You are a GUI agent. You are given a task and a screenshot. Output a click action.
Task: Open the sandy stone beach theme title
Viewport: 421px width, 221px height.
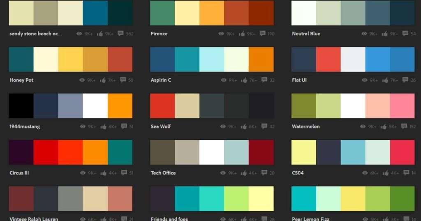tap(36, 34)
